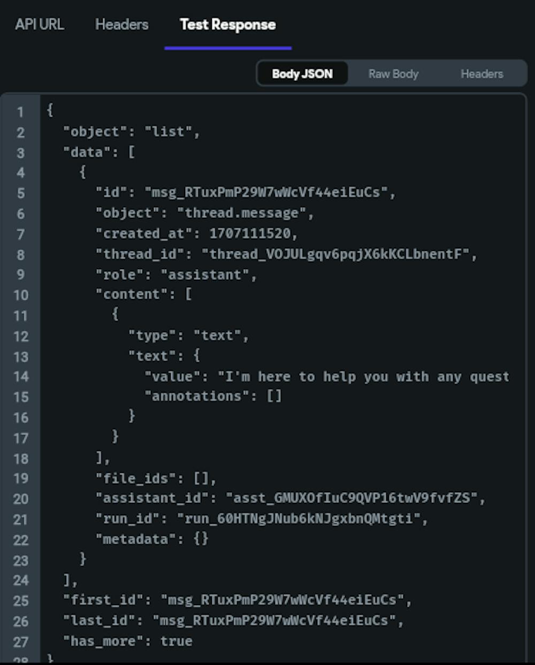Click line number 14 in the gutter

[21, 377]
